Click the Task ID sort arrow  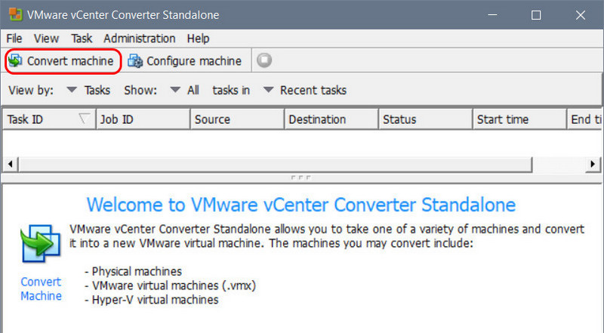pyautogui.click(x=84, y=119)
